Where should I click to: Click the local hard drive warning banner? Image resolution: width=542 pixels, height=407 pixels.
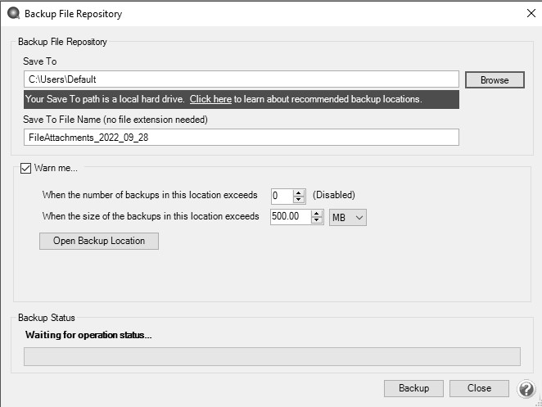coord(106,99)
